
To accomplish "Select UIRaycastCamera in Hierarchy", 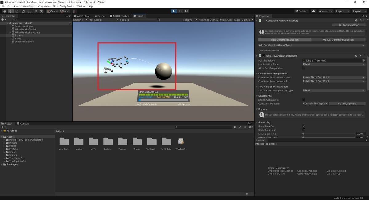I will (x=25, y=42).
